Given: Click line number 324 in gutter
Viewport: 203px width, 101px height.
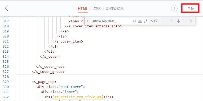Looking at the screenshot, I should coord(6,56).
